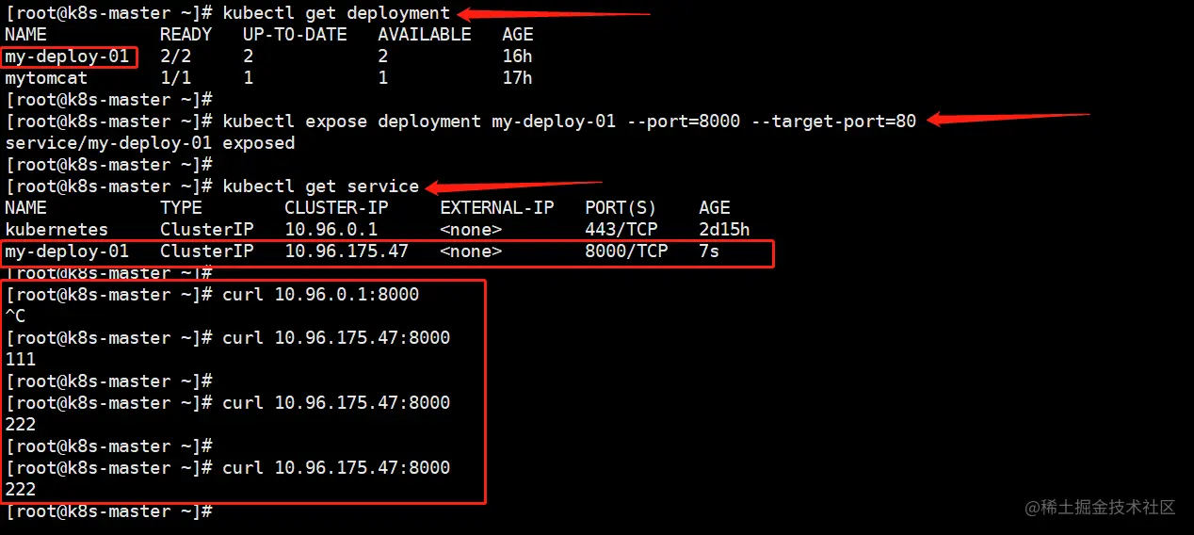
Task: Click the READY column header
Action: pyautogui.click(x=186, y=35)
